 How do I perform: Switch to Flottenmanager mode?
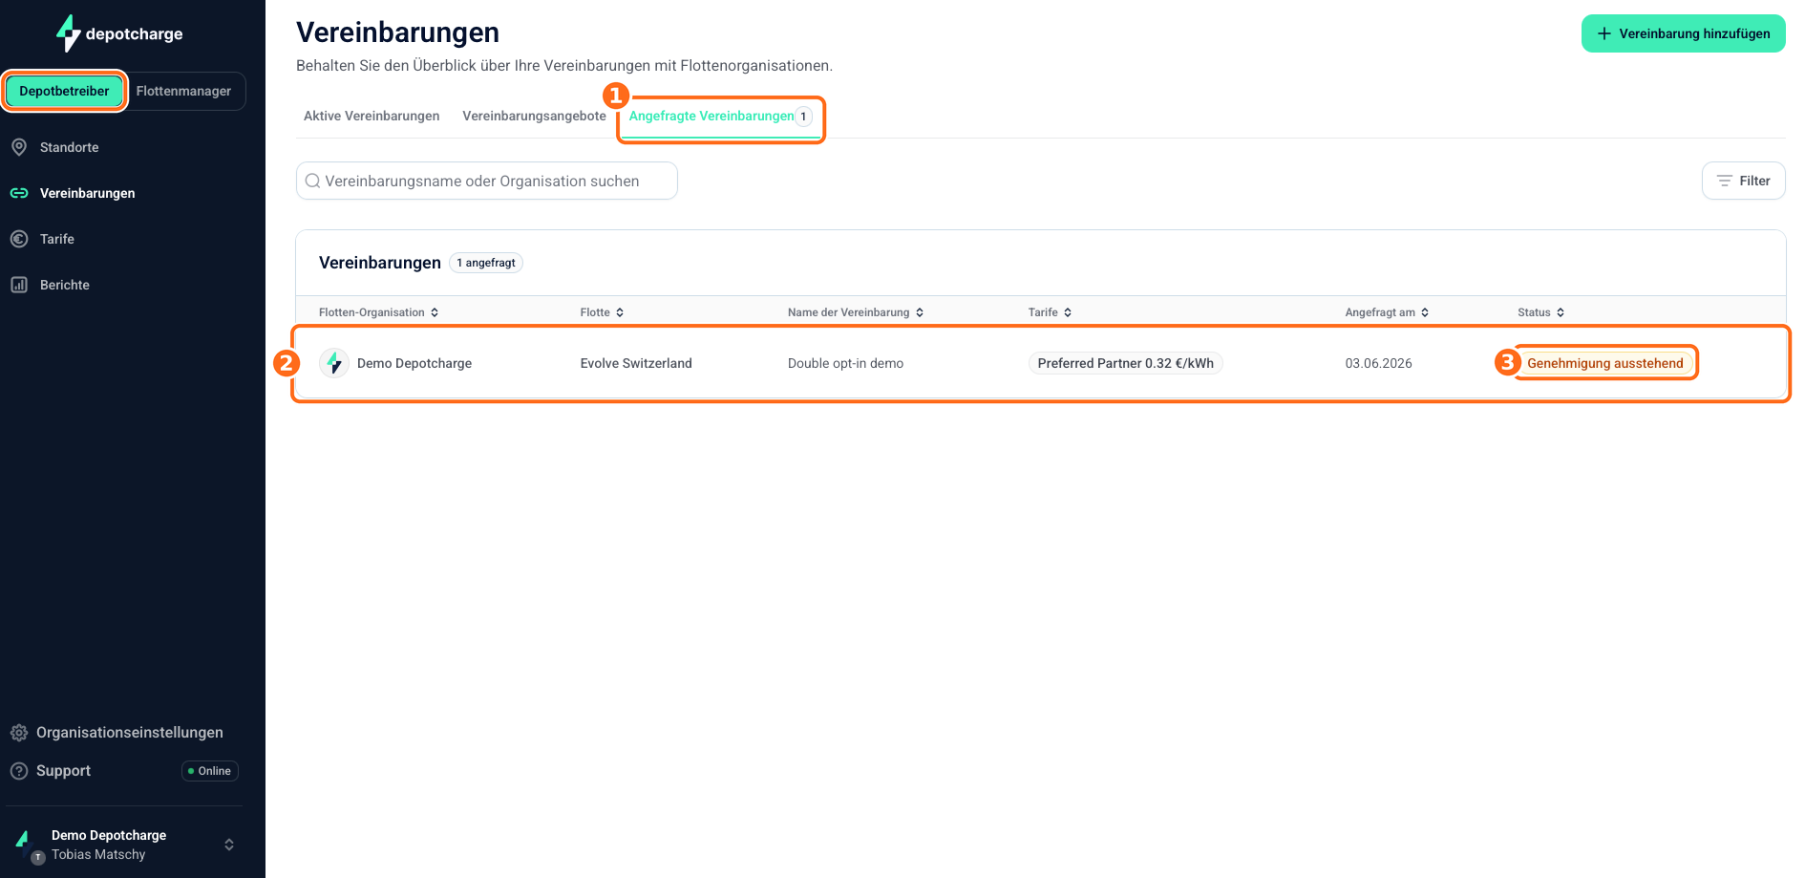coord(183,91)
